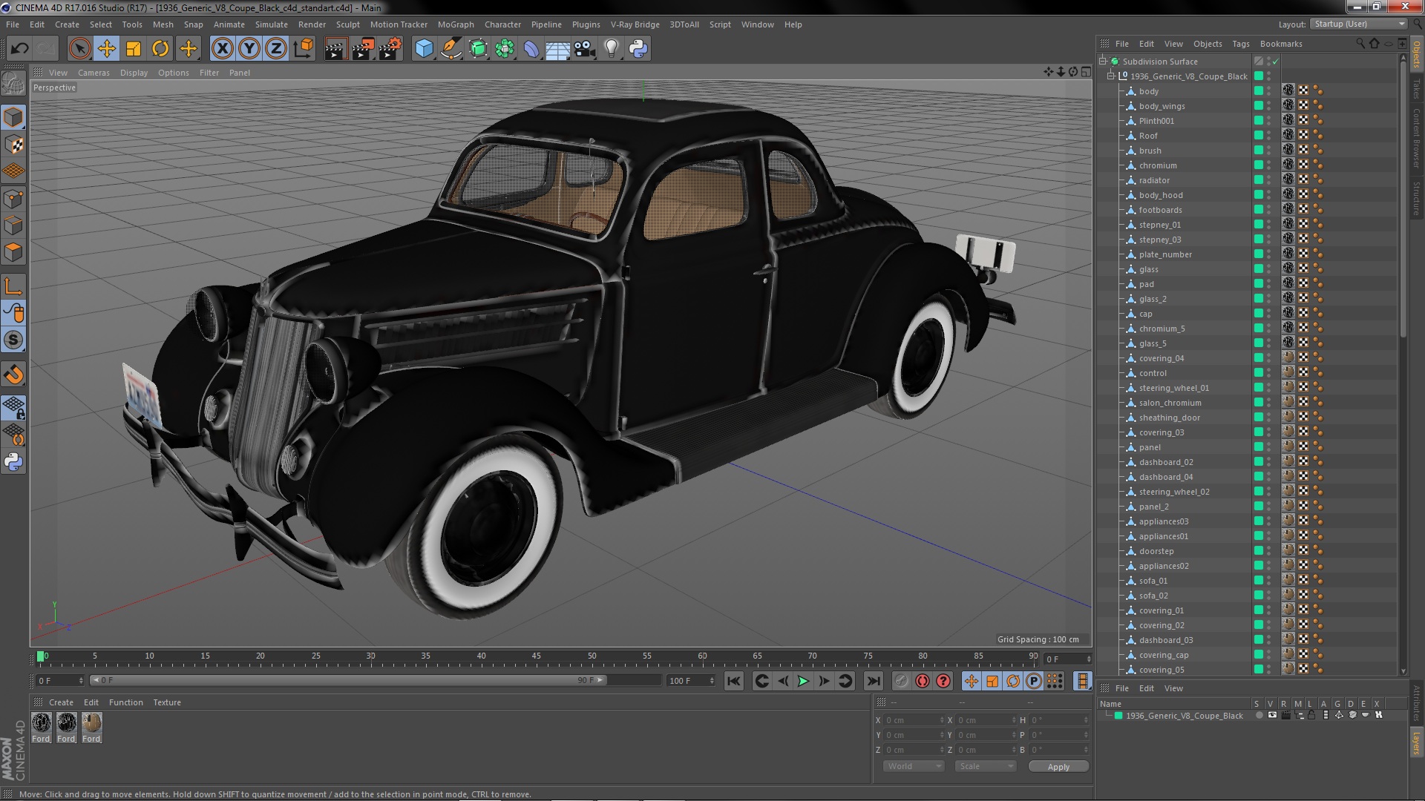Open the Scale mode dropdown

click(985, 766)
